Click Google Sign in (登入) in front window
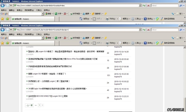This screenshot has width=186, height=112. click(x=181, y=38)
